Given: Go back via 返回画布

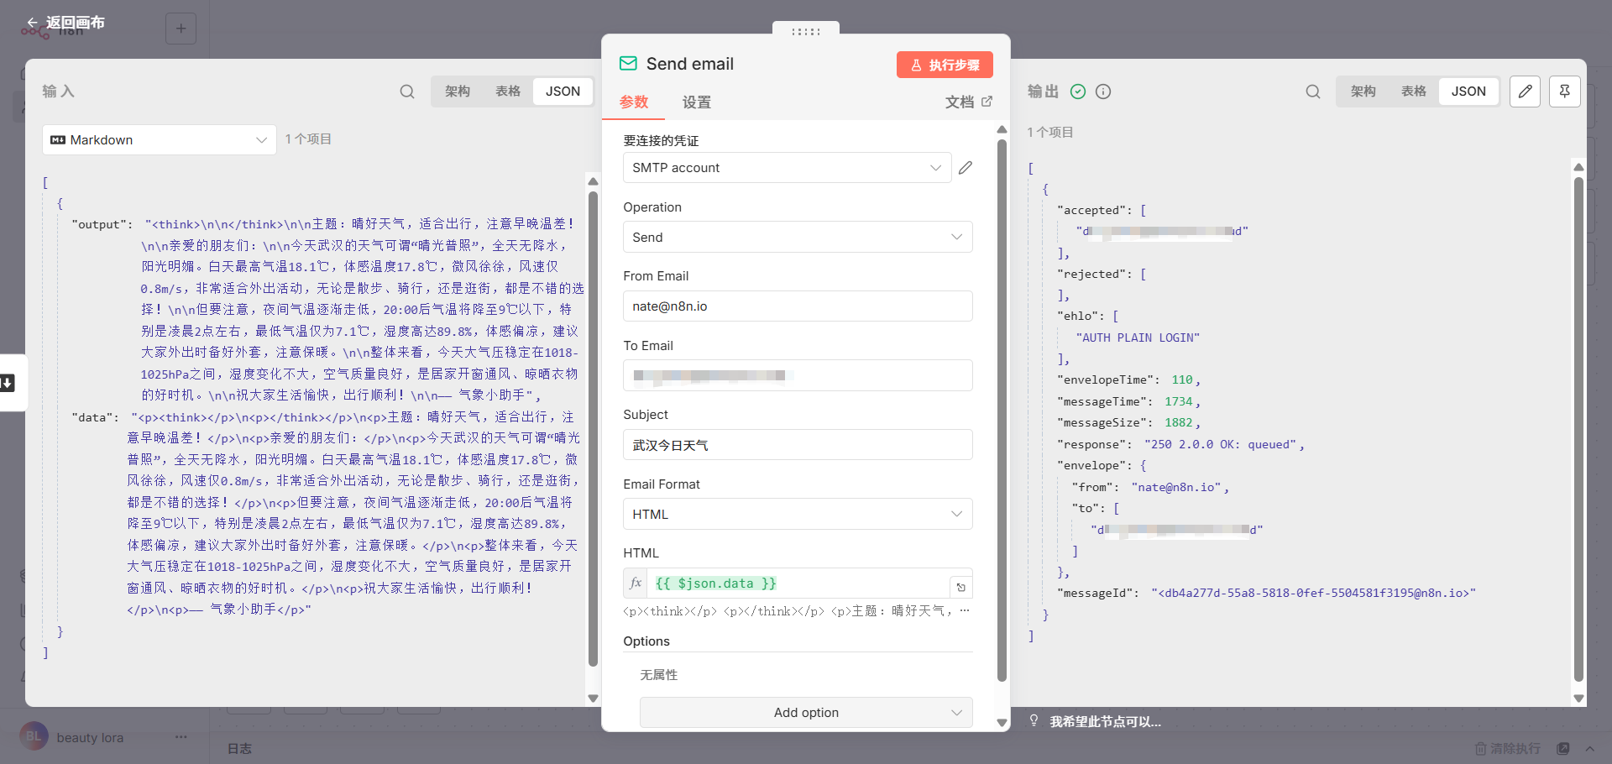Looking at the screenshot, I should point(65,23).
